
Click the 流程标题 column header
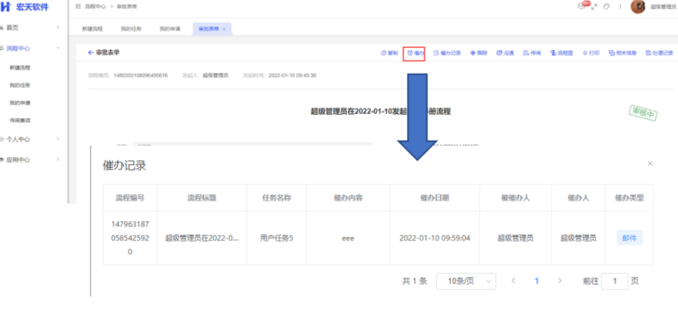tap(202, 198)
